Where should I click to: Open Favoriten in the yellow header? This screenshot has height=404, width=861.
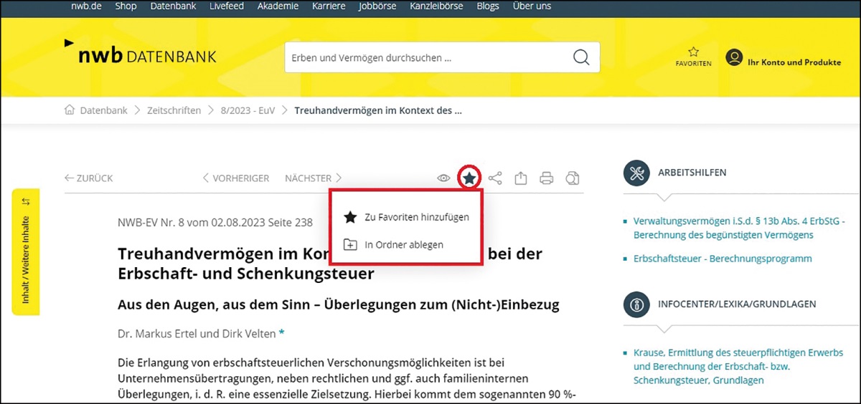click(693, 57)
